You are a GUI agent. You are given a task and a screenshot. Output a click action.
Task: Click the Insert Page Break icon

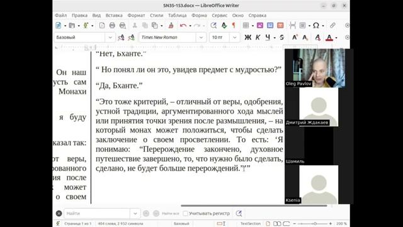(292, 25)
